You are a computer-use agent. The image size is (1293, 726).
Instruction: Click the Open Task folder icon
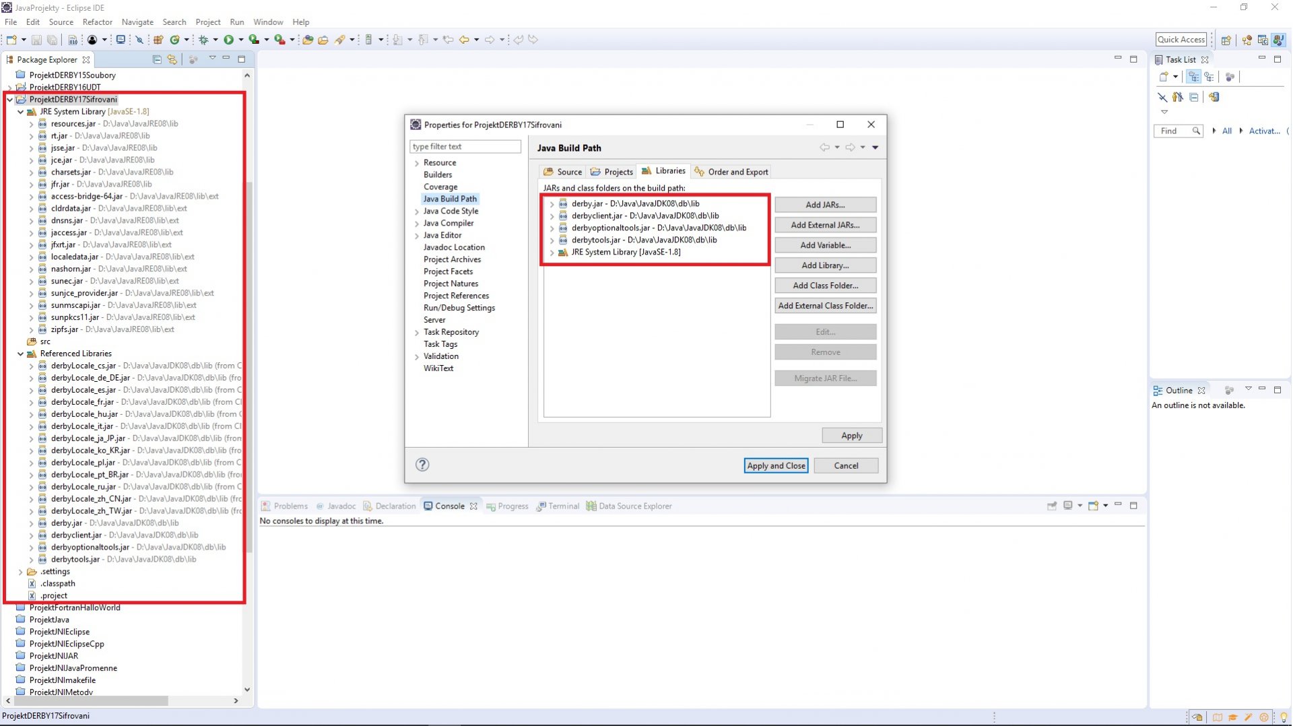click(323, 40)
